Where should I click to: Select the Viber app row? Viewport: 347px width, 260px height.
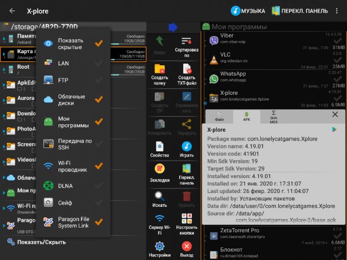pyautogui.click(x=274, y=41)
